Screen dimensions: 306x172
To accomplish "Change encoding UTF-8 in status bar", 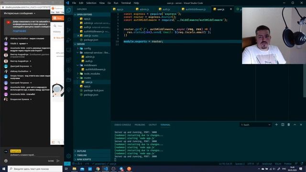I will tap(251, 164).
